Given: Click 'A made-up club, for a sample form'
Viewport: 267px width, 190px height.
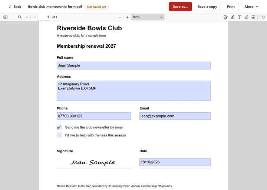Looking at the screenshot, I should tap(81, 35).
